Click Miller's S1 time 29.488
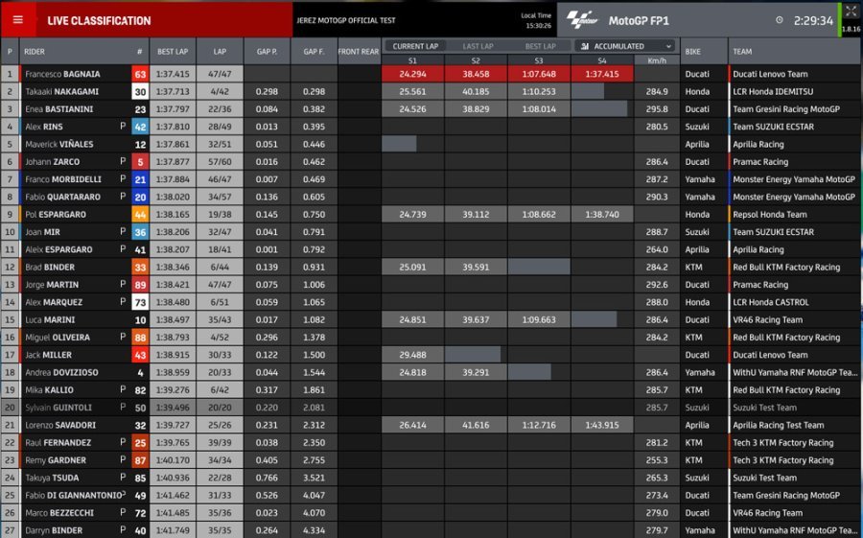 412,355
